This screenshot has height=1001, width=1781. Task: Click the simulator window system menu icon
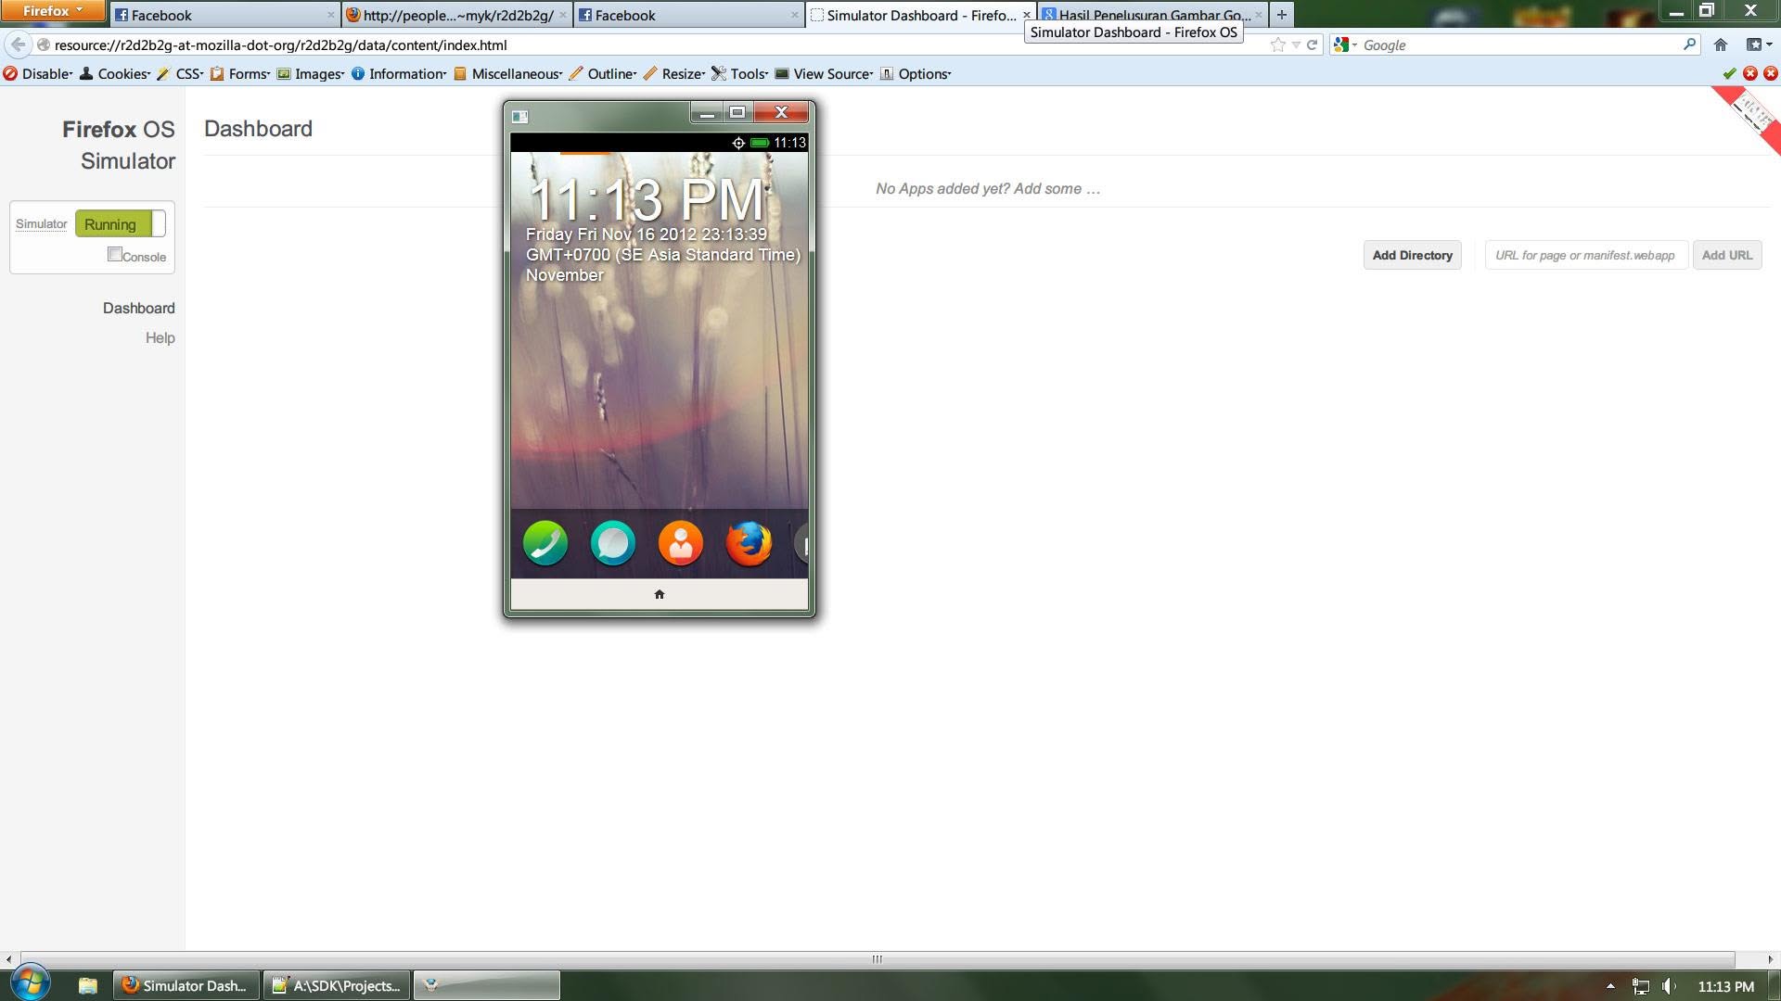(x=519, y=116)
